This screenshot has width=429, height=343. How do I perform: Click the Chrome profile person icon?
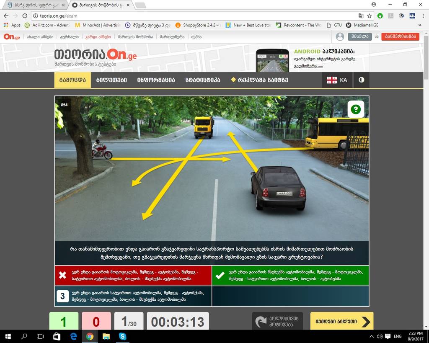click(x=374, y=4)
